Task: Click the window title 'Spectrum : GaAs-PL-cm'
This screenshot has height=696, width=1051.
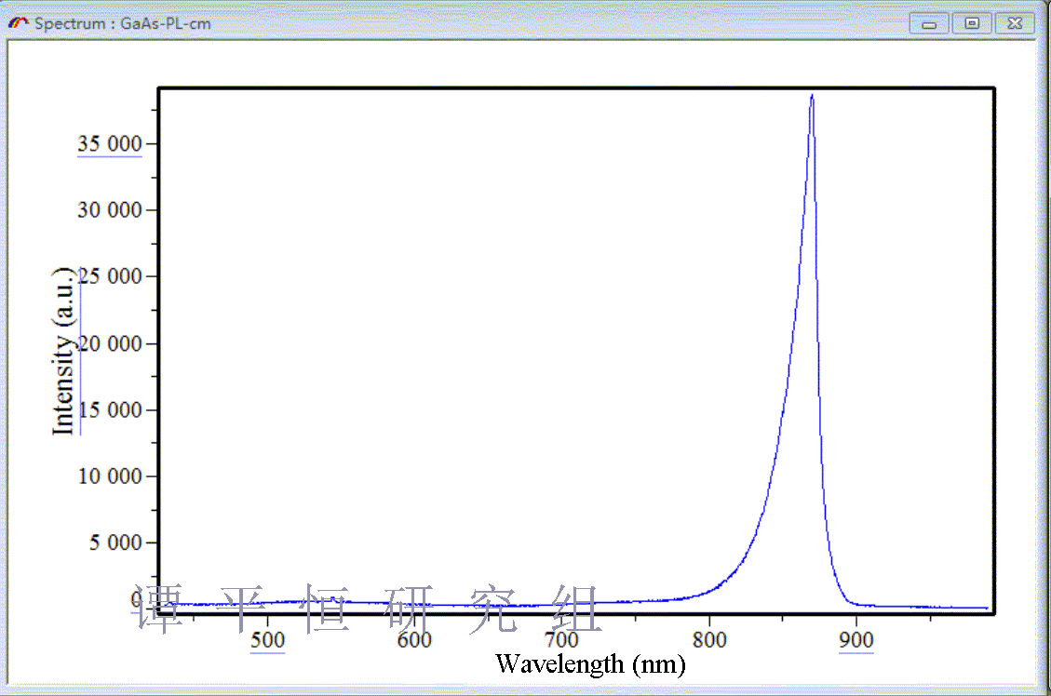Action: (x=122, y=23)
